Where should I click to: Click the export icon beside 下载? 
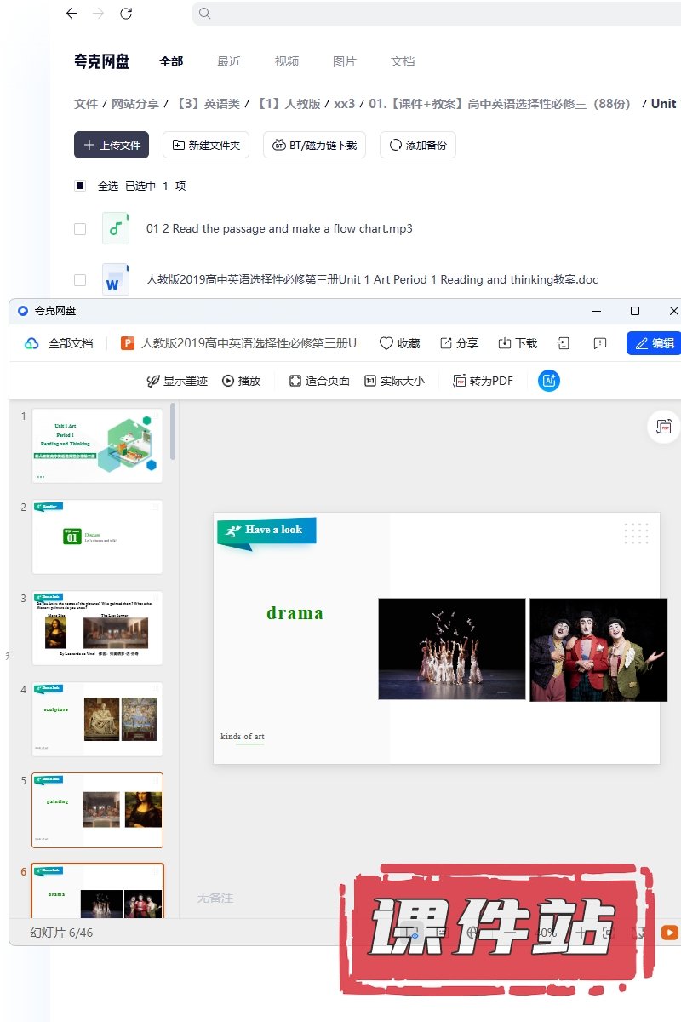point(563,343)
